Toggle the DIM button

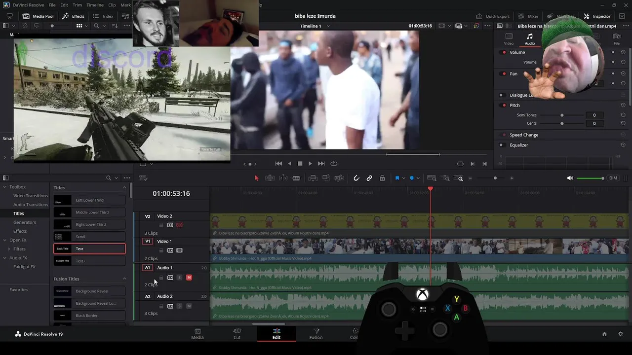tap(613, 178)
